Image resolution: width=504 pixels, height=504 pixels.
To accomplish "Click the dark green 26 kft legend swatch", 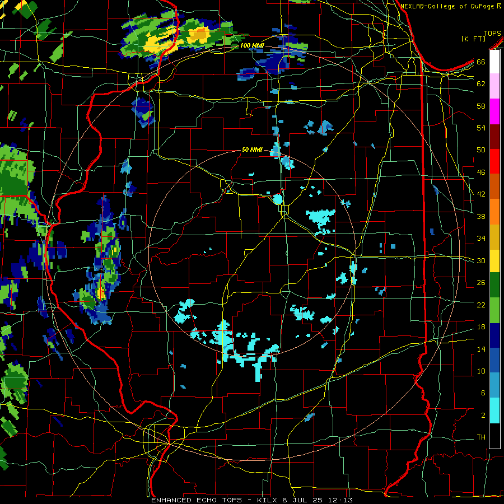I will [x=494, y=285].
